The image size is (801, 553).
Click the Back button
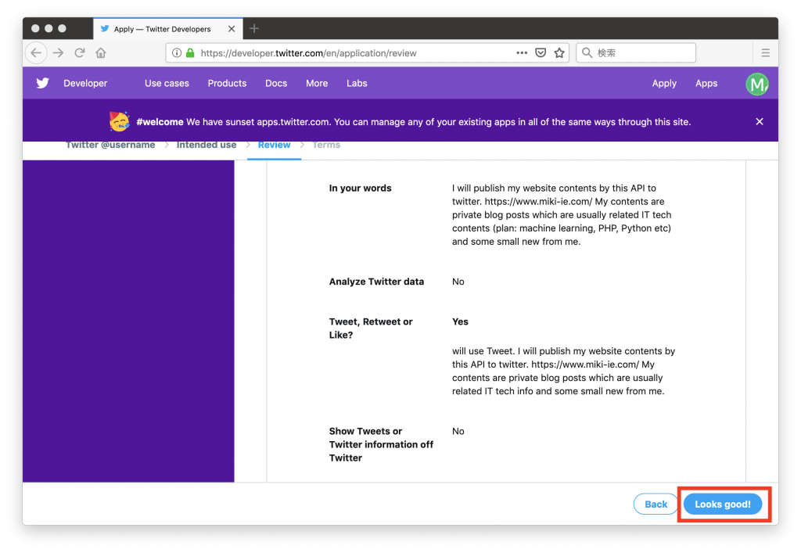click(x=656, y=505)
